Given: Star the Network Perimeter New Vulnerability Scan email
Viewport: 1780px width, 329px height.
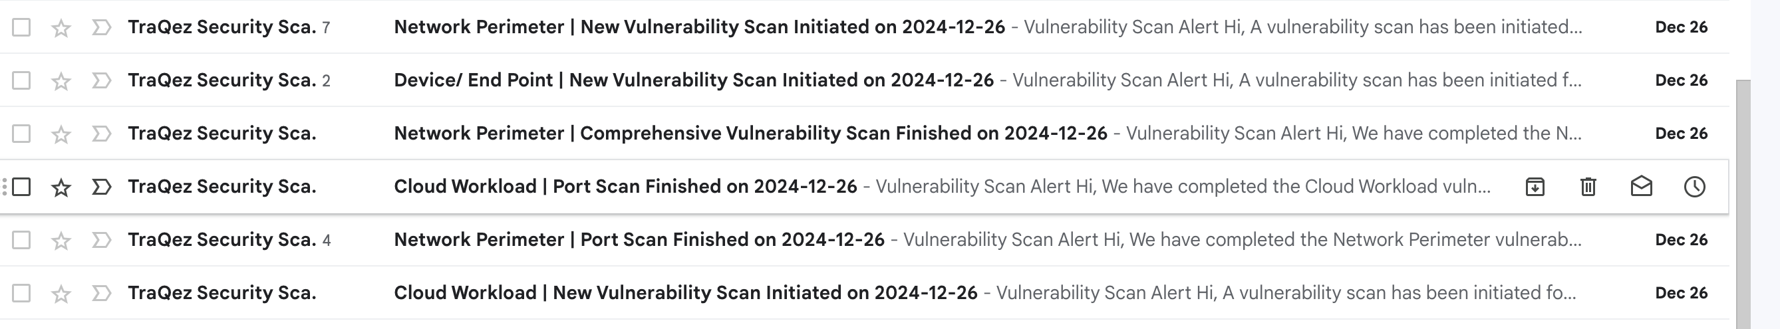Looking at the screenshot, I should (61, 28).
